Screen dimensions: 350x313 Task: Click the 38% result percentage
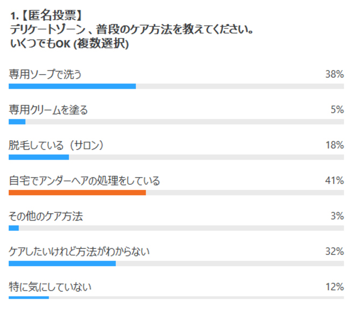pyautogui.click(x=334, y=74)
